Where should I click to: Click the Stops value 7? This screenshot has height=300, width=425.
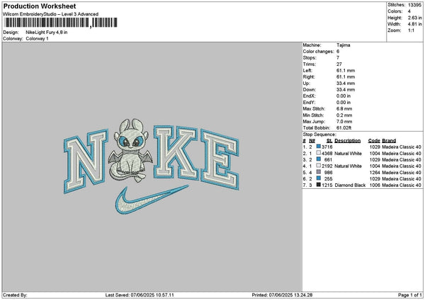pos(338,58)
